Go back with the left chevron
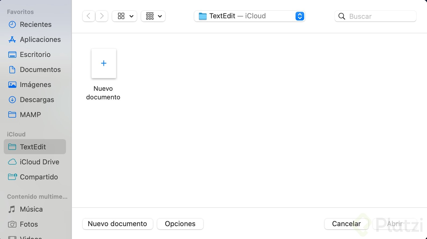Screen dimensions: 427x239 (89, 16)
